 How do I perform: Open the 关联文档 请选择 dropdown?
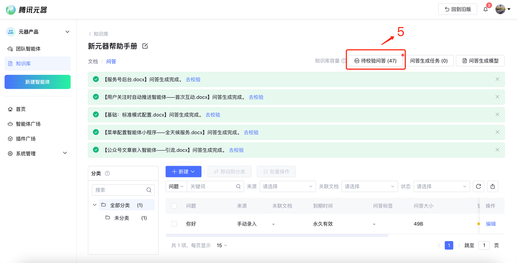coord(369,186)
